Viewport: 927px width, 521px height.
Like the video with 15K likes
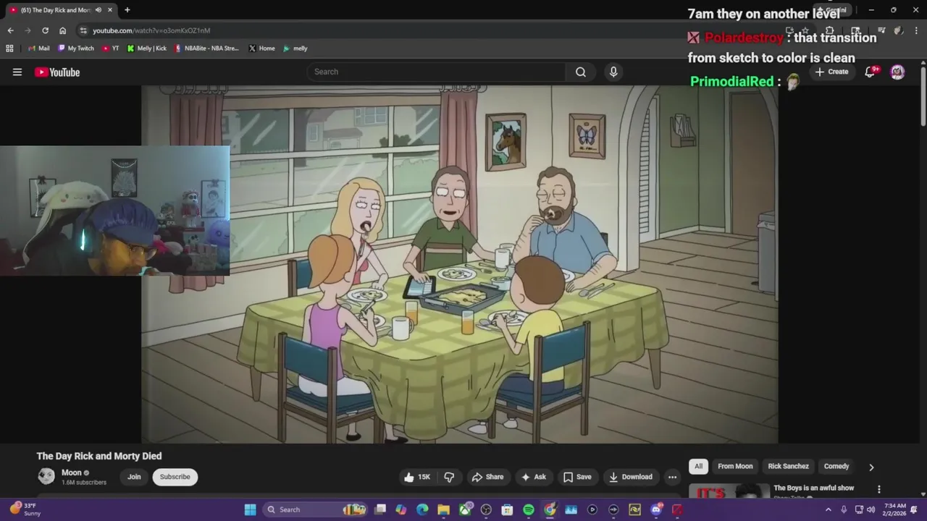(417, 477)
